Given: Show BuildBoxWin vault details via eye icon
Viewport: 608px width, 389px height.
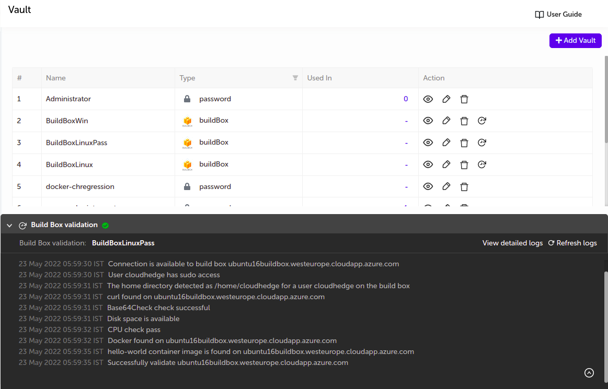Looking at the screenshot, I should [428, 121].
